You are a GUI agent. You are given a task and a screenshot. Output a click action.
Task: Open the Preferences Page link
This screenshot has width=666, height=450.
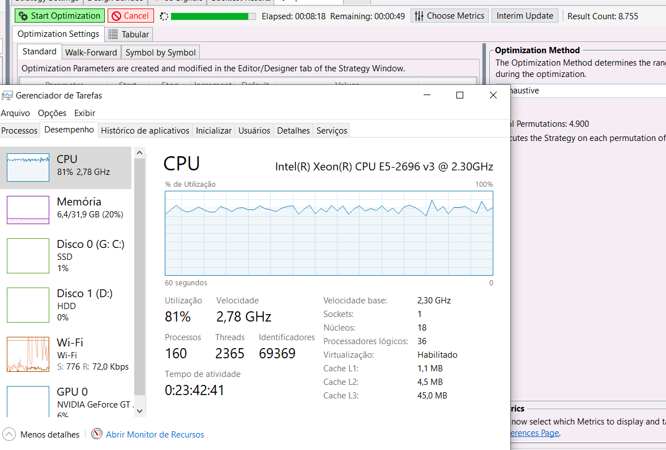click(x=535, y=432)
